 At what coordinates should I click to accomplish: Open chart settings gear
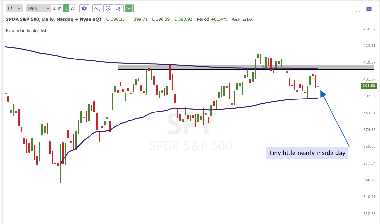point(84,8)
